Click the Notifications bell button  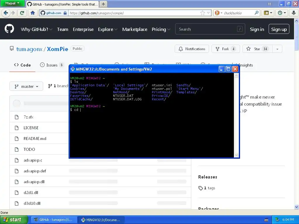(x=192, y=49)
